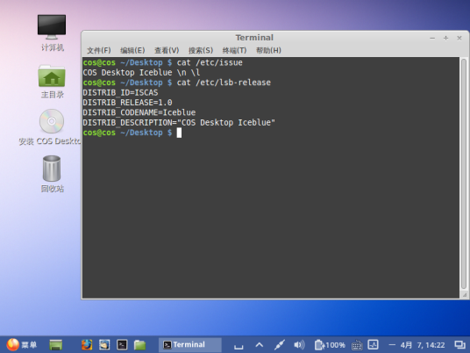Open the terminal launcher in panel
470x353 pixels.
pyautogui.click(x=122, y=344)
